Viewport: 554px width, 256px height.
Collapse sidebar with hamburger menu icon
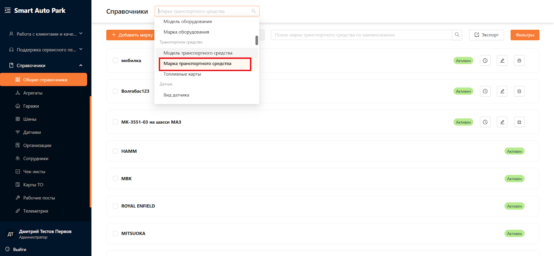(7, 11)
